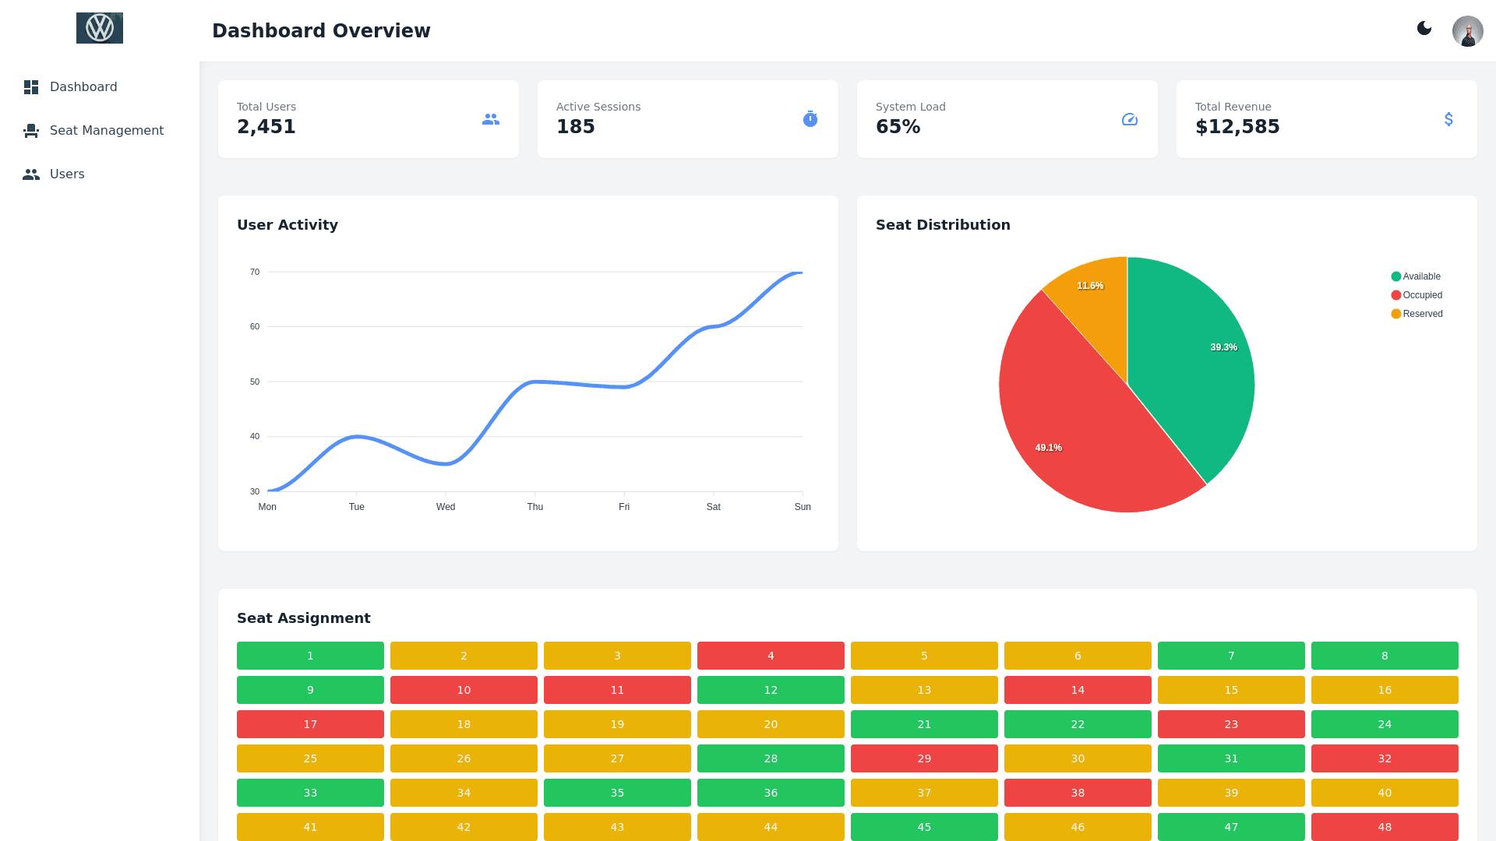Click the yellow seat number 26
This screenshot has height=841, width=1496.
(464, 758)
